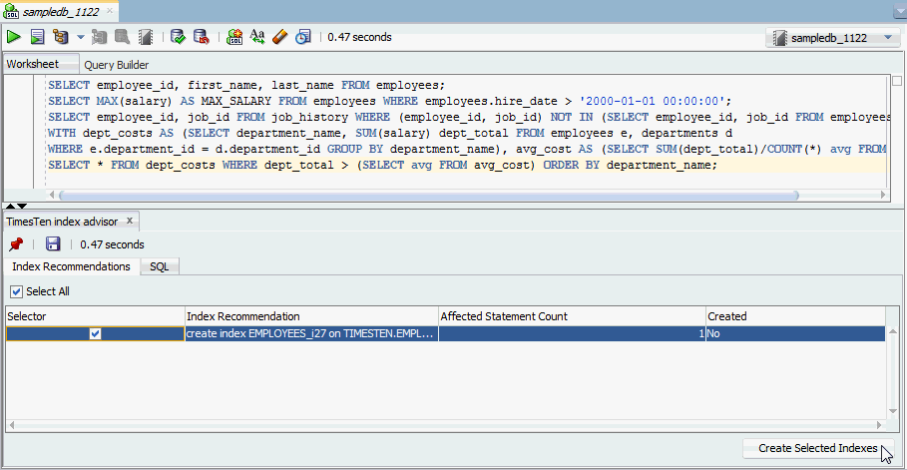Click the unshared SQL worksheet icon
907x470 pixels.
tap(234, 37)
